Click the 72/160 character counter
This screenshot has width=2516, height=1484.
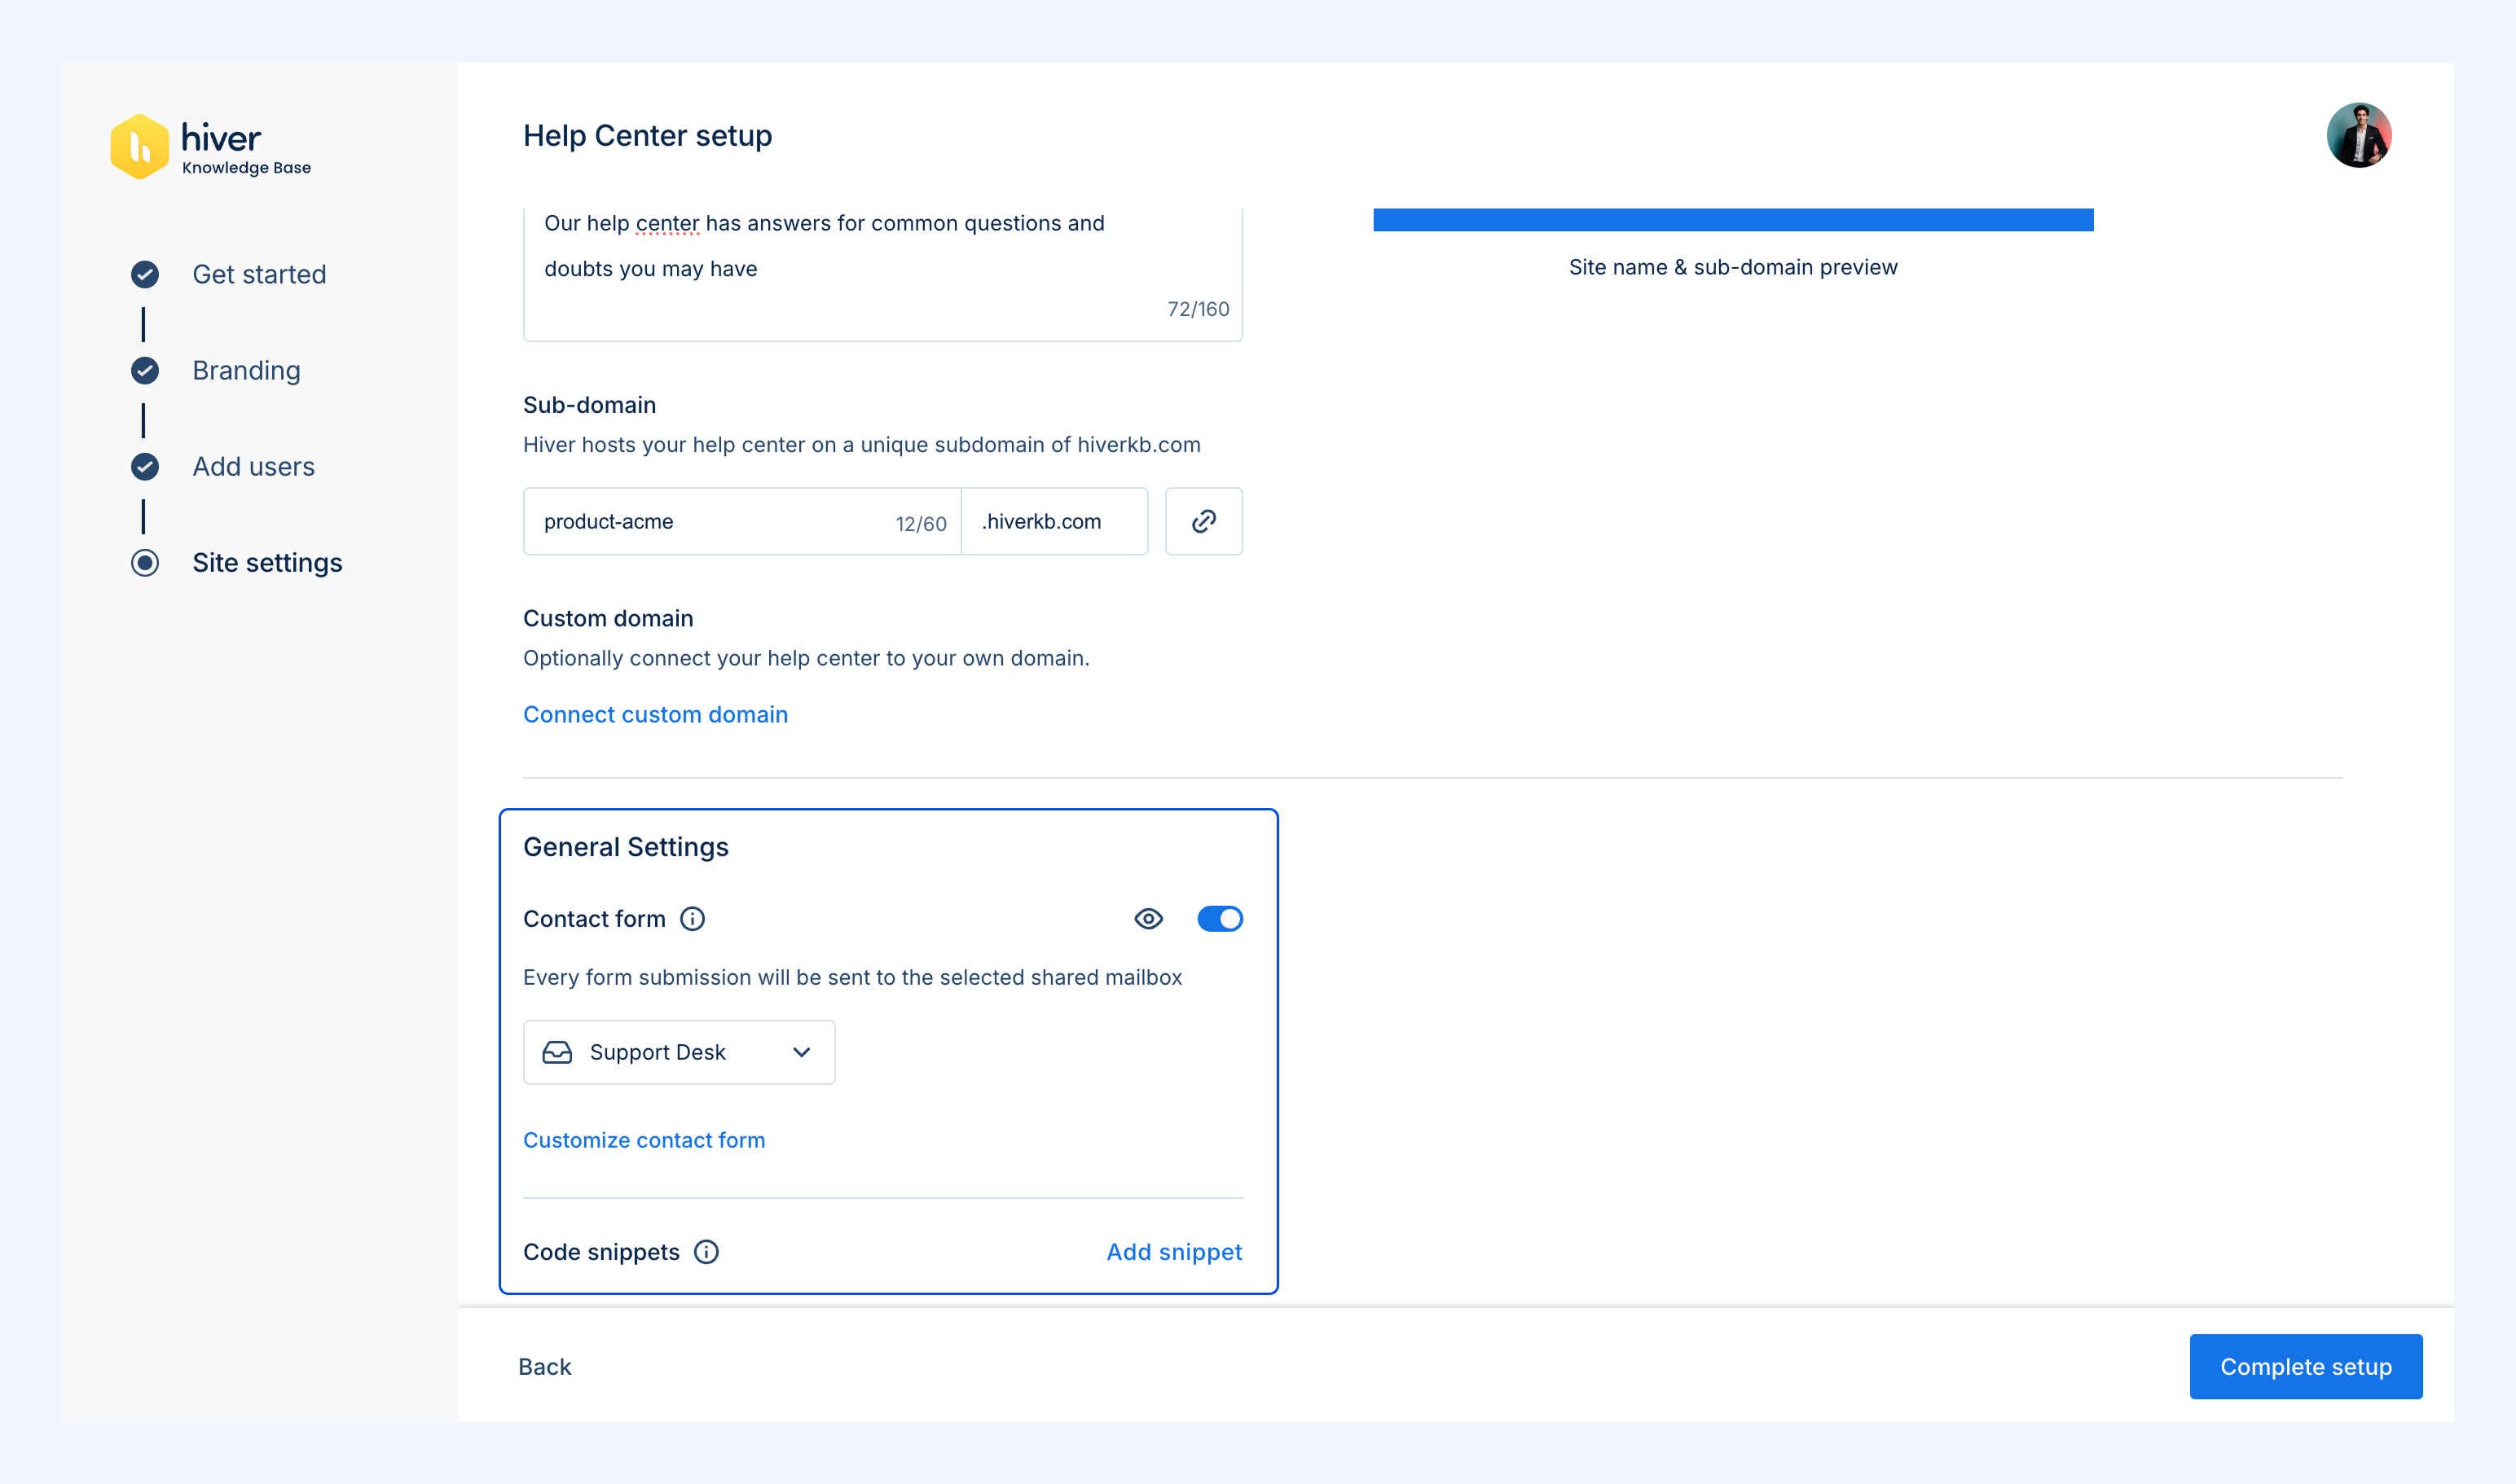1198,309
